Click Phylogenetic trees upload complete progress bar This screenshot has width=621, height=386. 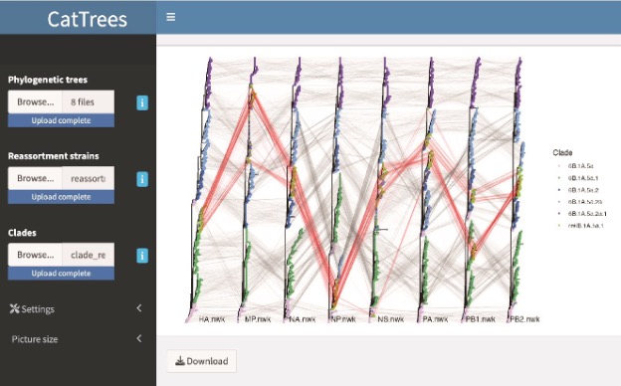point(62,120)
